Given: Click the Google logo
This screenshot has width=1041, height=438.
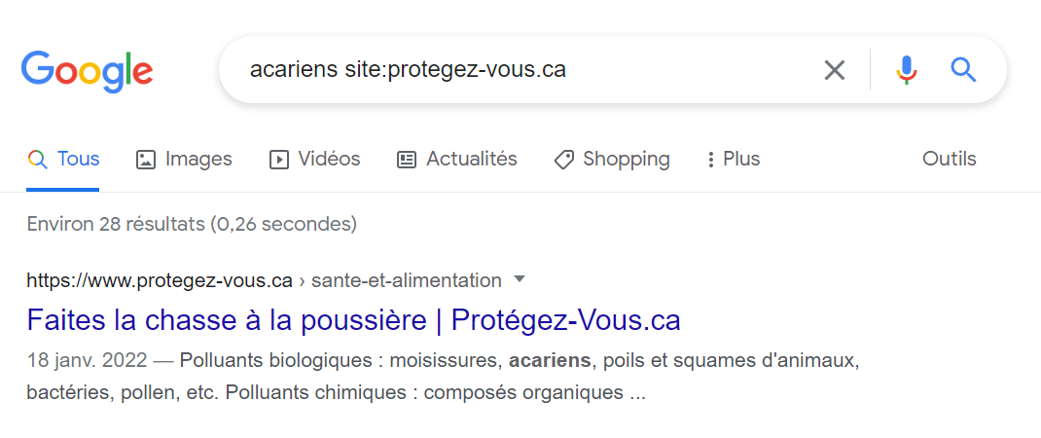Looking at the screenshot, I should point(87,70).
